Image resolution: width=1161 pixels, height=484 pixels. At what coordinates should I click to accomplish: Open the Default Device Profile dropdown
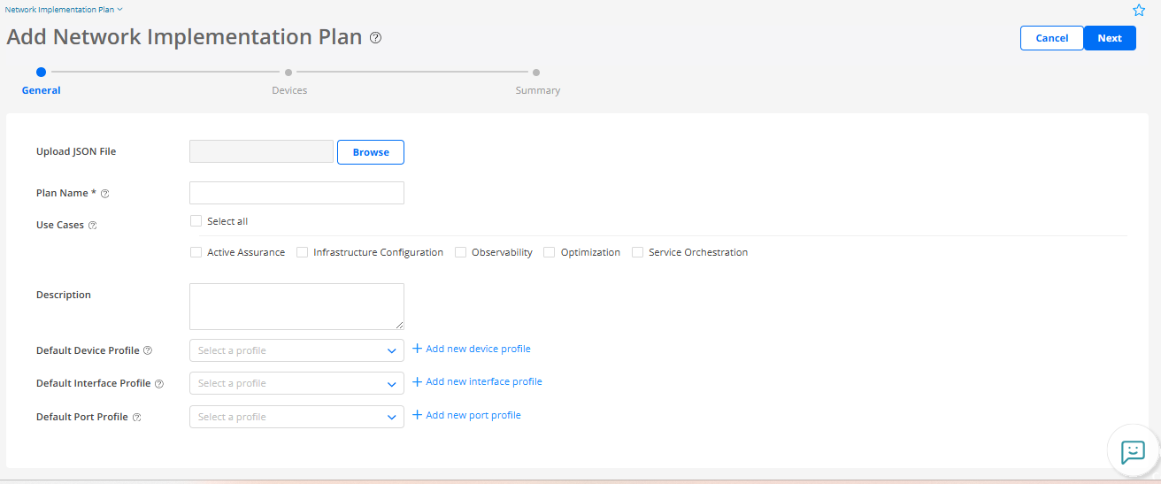coord(296,350)
